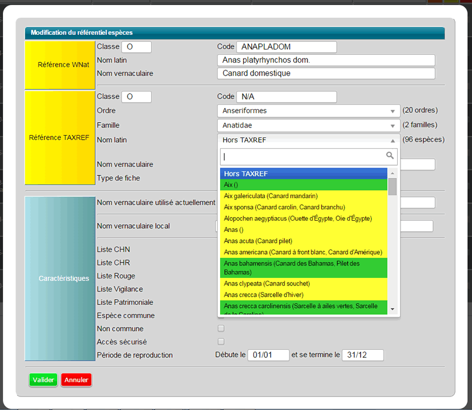
Task: Click the Liste Patrimoniale label
Action: [x=125, y=302]
